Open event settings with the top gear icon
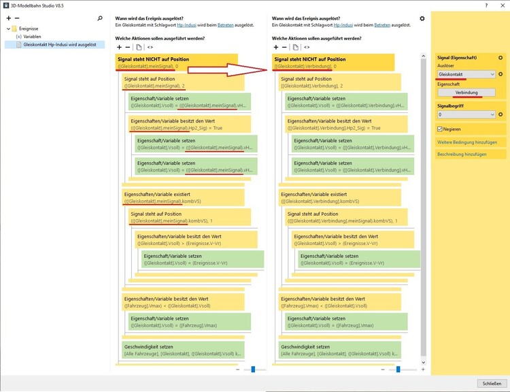The height and width of the screenshot is (392, 510). click(422, 18)
